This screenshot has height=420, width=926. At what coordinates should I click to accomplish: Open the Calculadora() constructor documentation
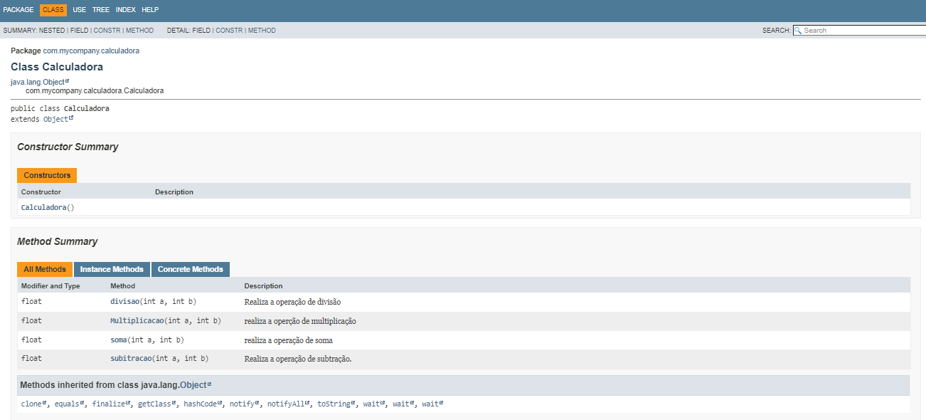pos(43,207)
